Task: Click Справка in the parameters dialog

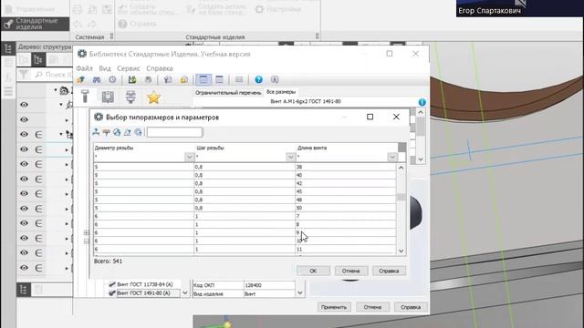Action: tap(389, 271)
